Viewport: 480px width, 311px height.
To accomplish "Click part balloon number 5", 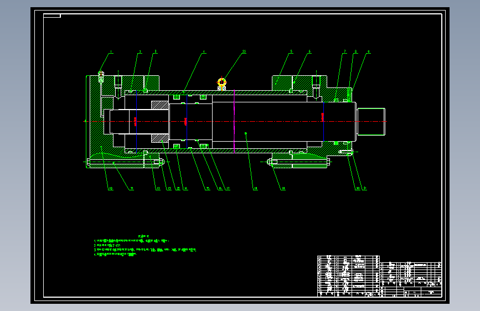I will click(291, 51).
